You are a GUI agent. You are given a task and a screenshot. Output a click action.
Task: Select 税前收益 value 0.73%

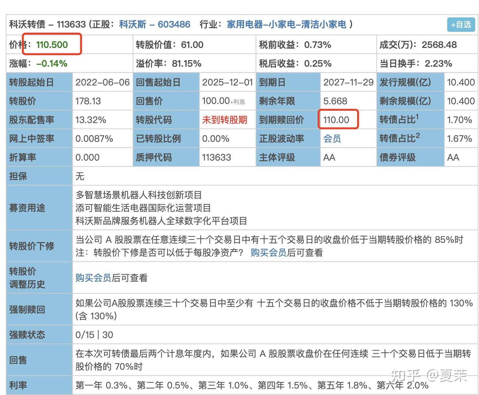[x=317, y=45]
